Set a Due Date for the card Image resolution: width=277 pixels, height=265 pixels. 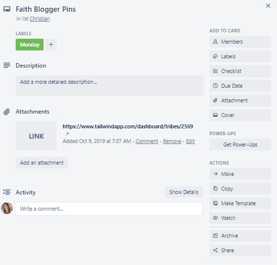pos(240,86)
